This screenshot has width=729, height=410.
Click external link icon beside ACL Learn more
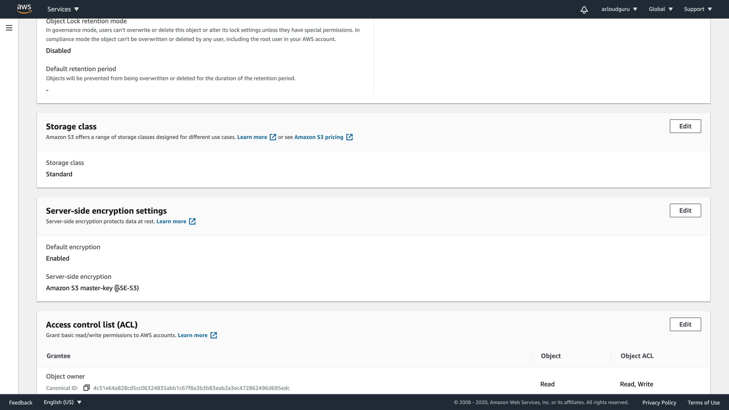click(x=214, y=335)
